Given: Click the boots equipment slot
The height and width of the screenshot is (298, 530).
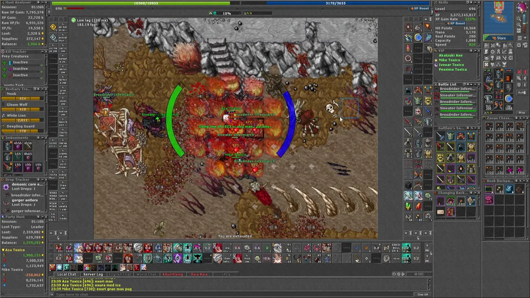Looking at the screenshot, I should (498, 104).
